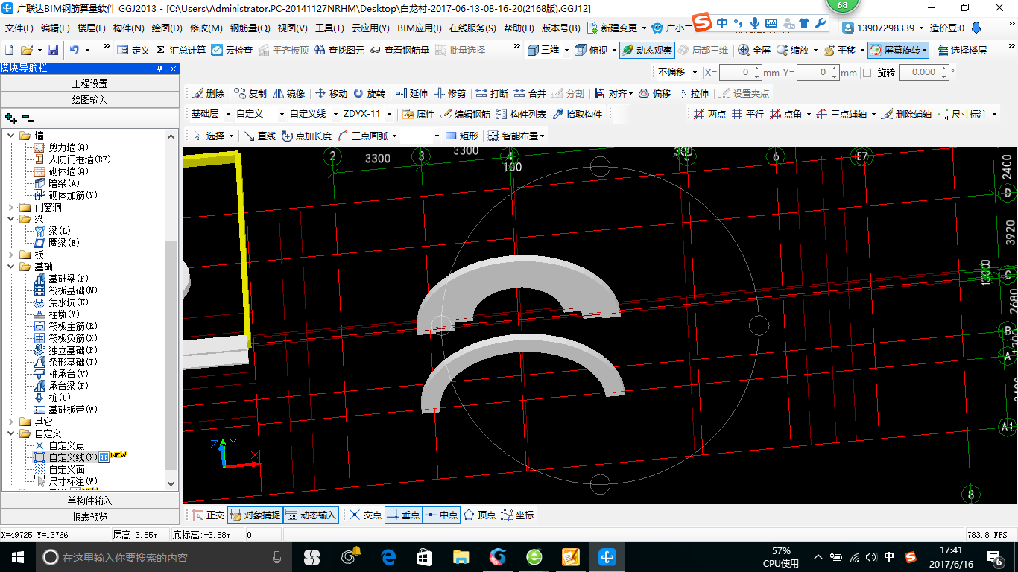This screenshot has width=1018, height=572.
Task: Toggle 顶点 vertex snap
Action: [479, 515]
